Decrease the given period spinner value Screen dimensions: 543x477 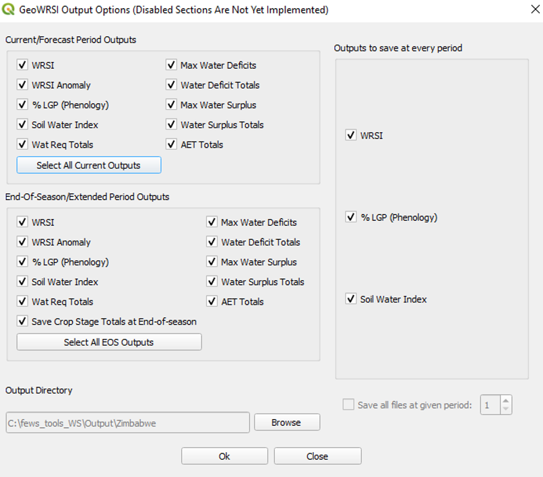(x=506, y=409)
